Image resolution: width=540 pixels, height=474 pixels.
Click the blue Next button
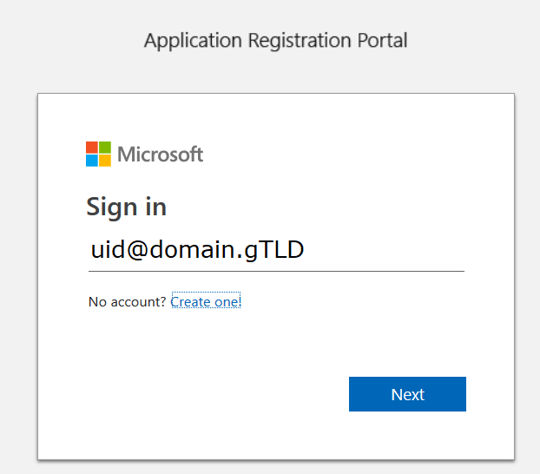tap(407, 394)
